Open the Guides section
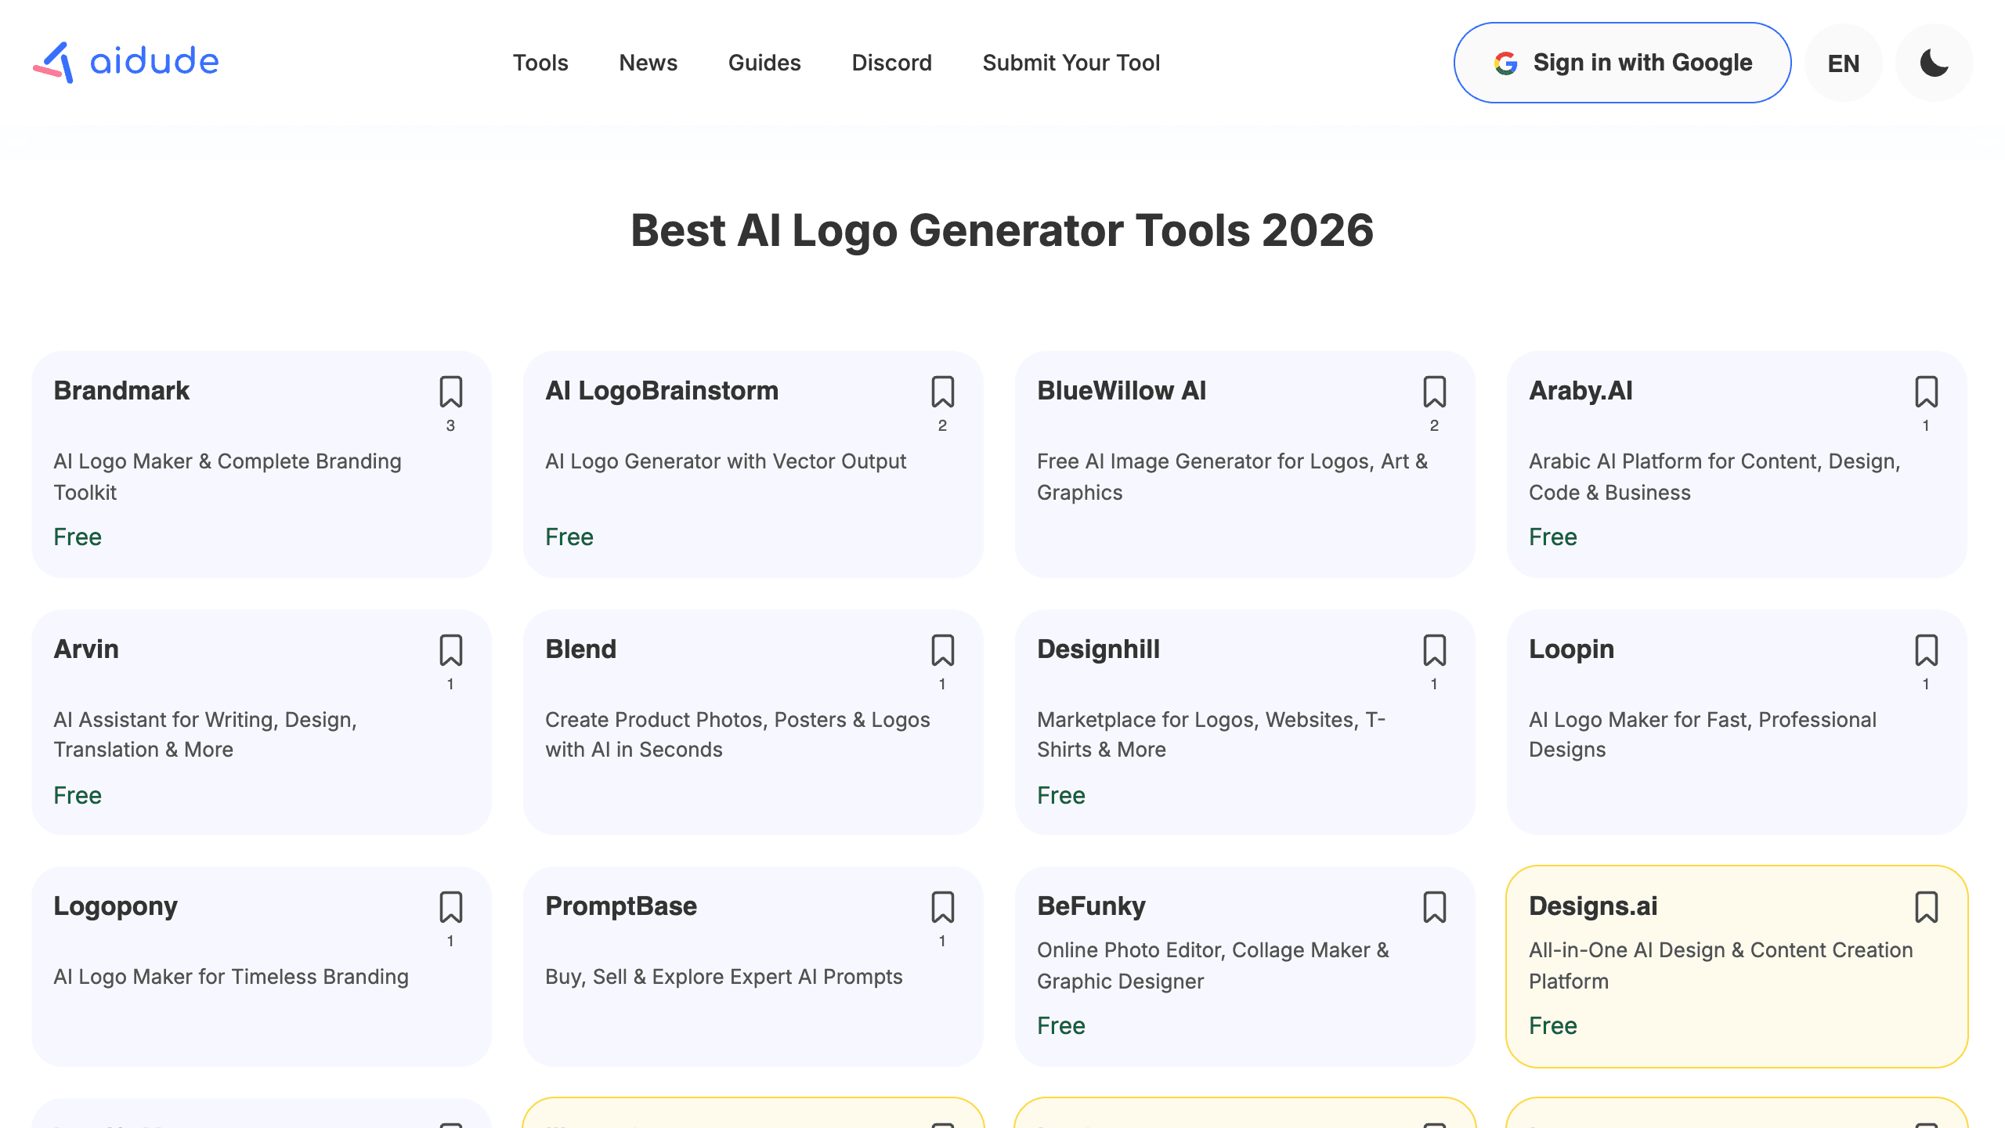Image resolution: width=2005 pixels, height=1128 pixels. (x=764, y=63)
